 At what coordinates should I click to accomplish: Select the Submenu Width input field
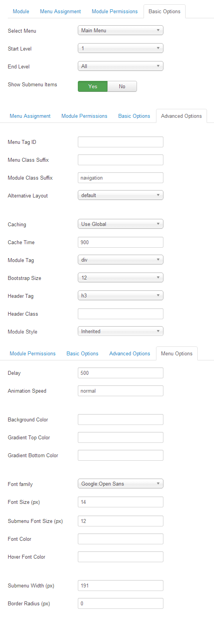coord(121,586)
